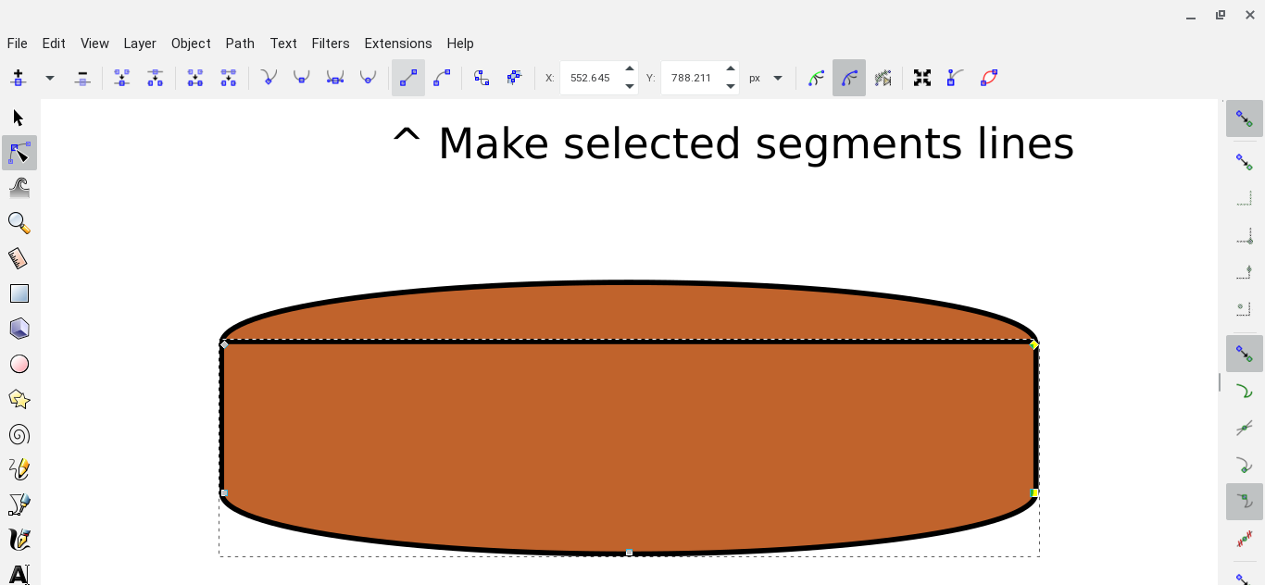Click Make selected segments curves button
The width and height of the screenshot is (1265, 585).
click(x=442, y=78)
